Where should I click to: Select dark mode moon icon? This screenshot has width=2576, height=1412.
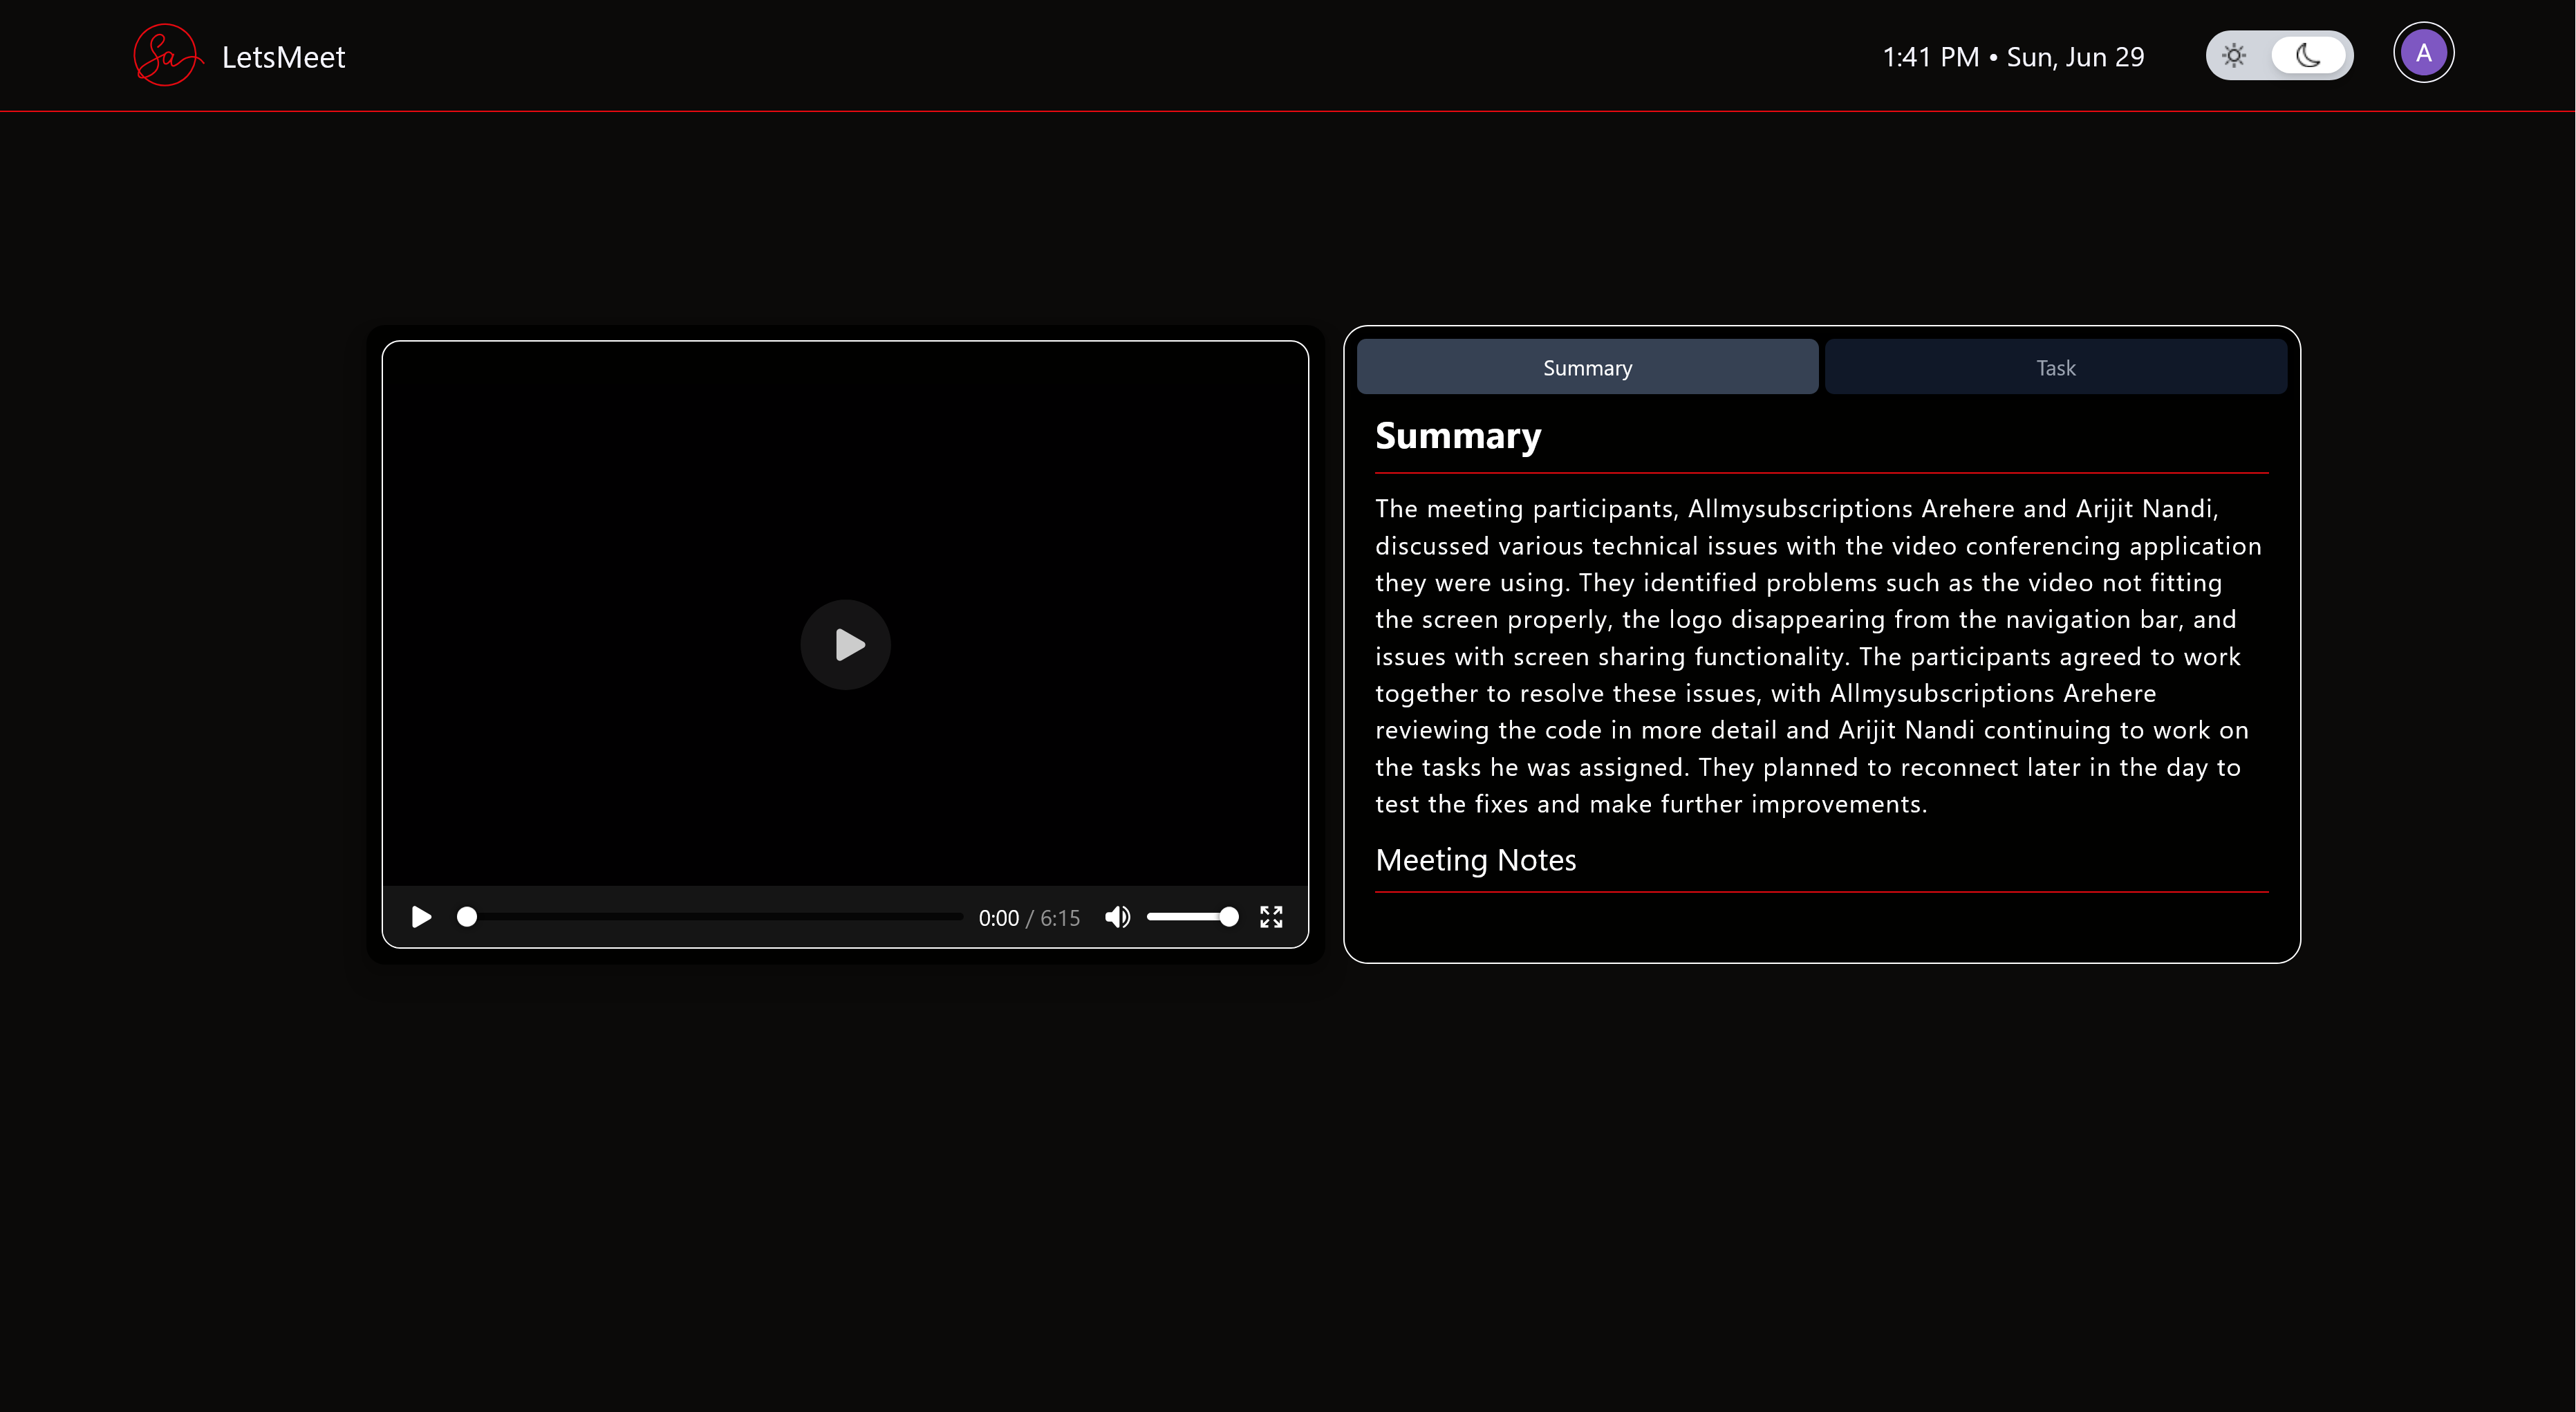pos(2309,55)
